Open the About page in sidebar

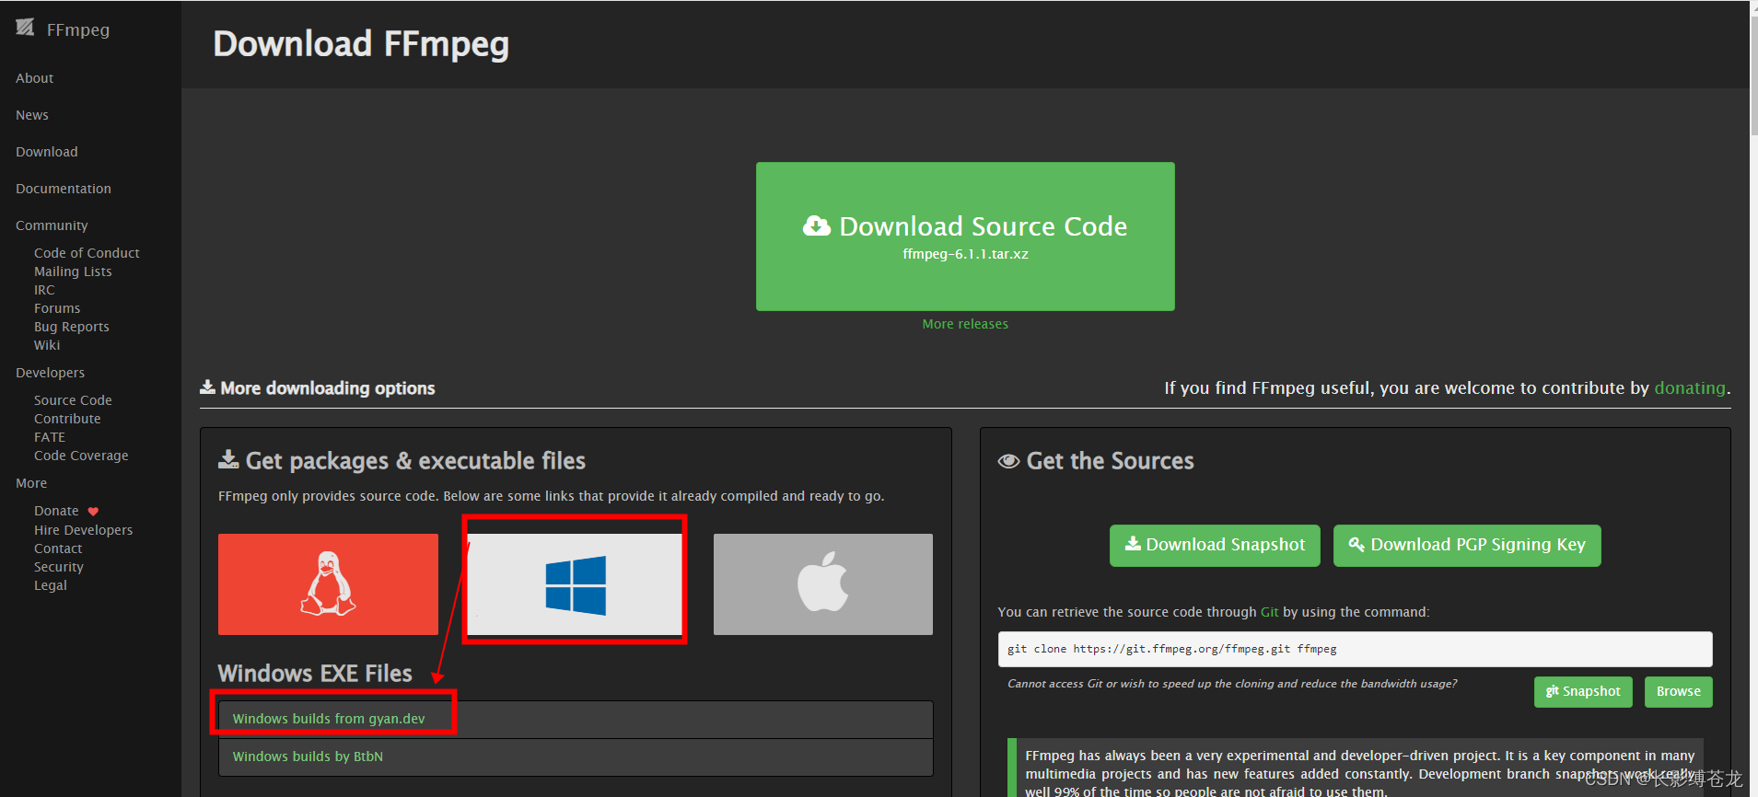point(35,78)
